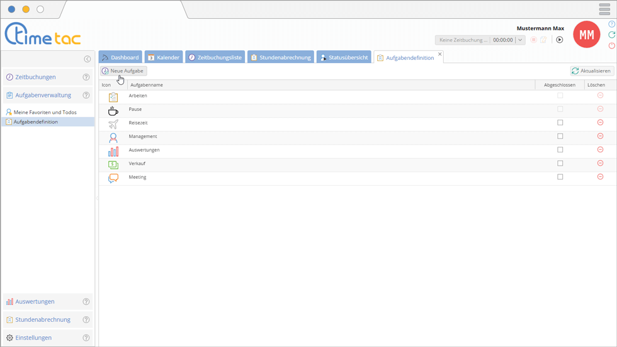Click the red power logout icon
The height and width of the screenshot is (347, 617).
(x=611, y=46)
